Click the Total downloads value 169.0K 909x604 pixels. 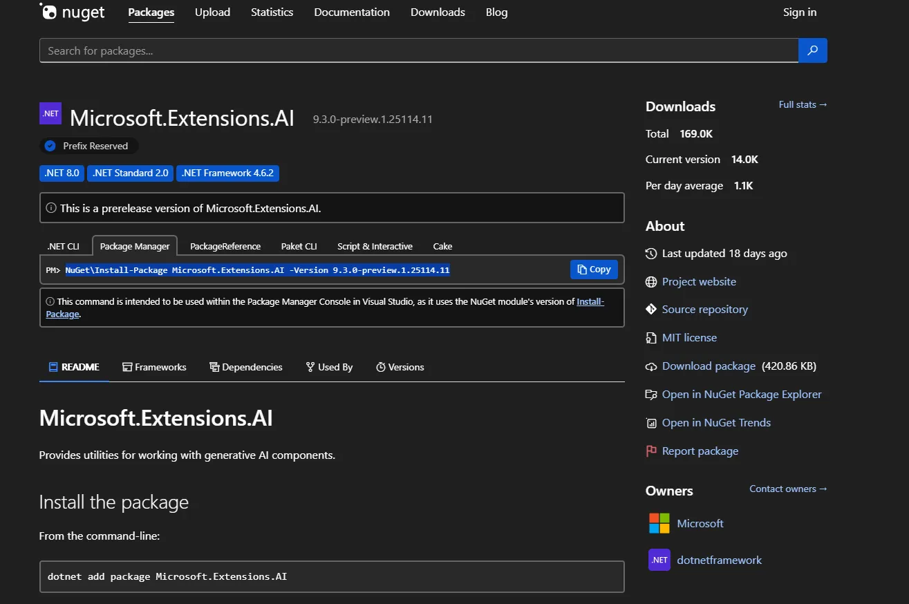coord(696,133)
